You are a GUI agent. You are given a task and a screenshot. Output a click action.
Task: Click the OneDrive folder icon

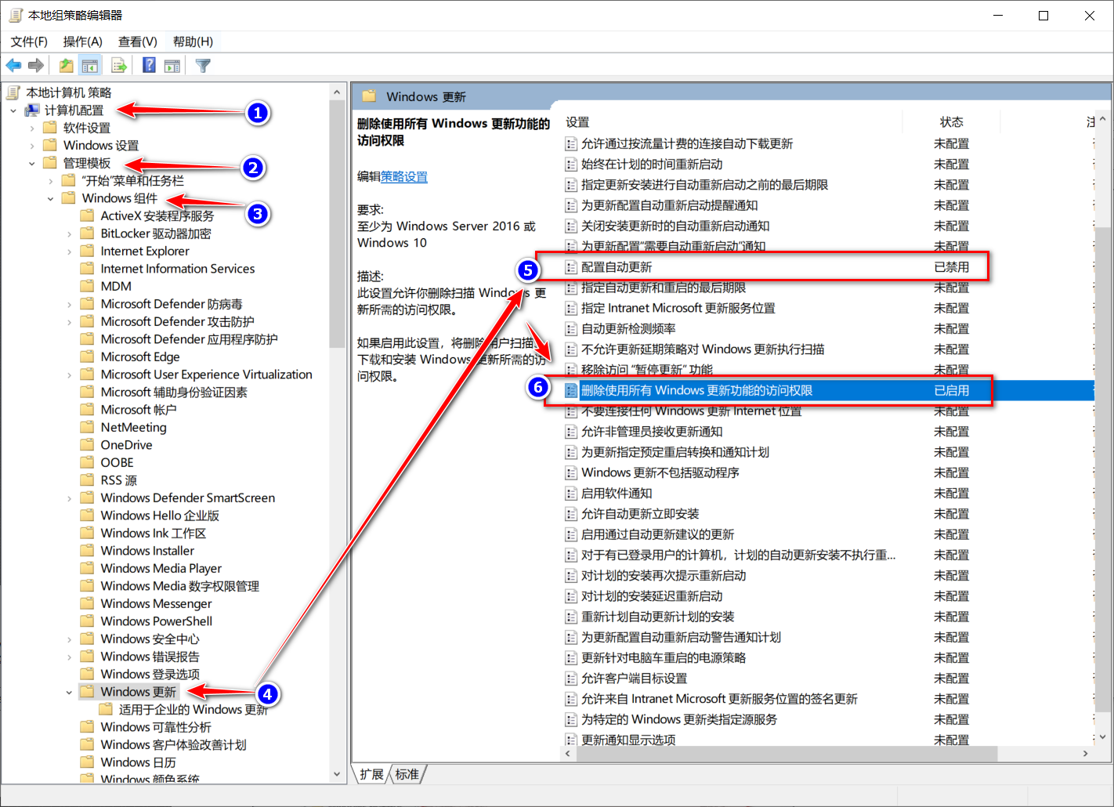[x=87, y=444]
